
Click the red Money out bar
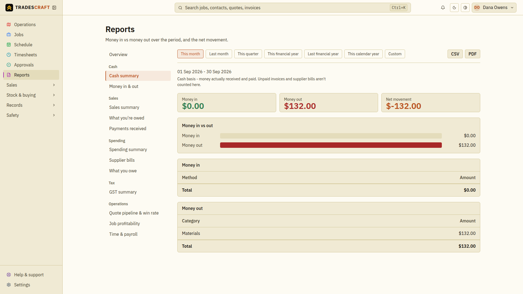click(x=331, y=145)
